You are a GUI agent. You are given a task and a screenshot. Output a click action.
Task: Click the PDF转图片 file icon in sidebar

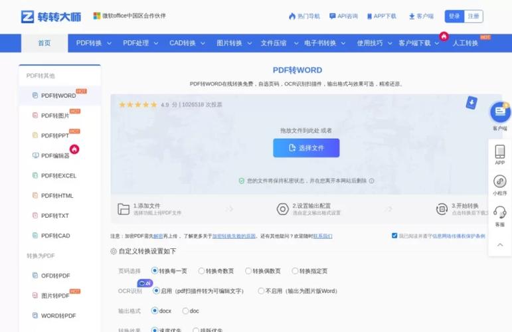click(35, 116)
